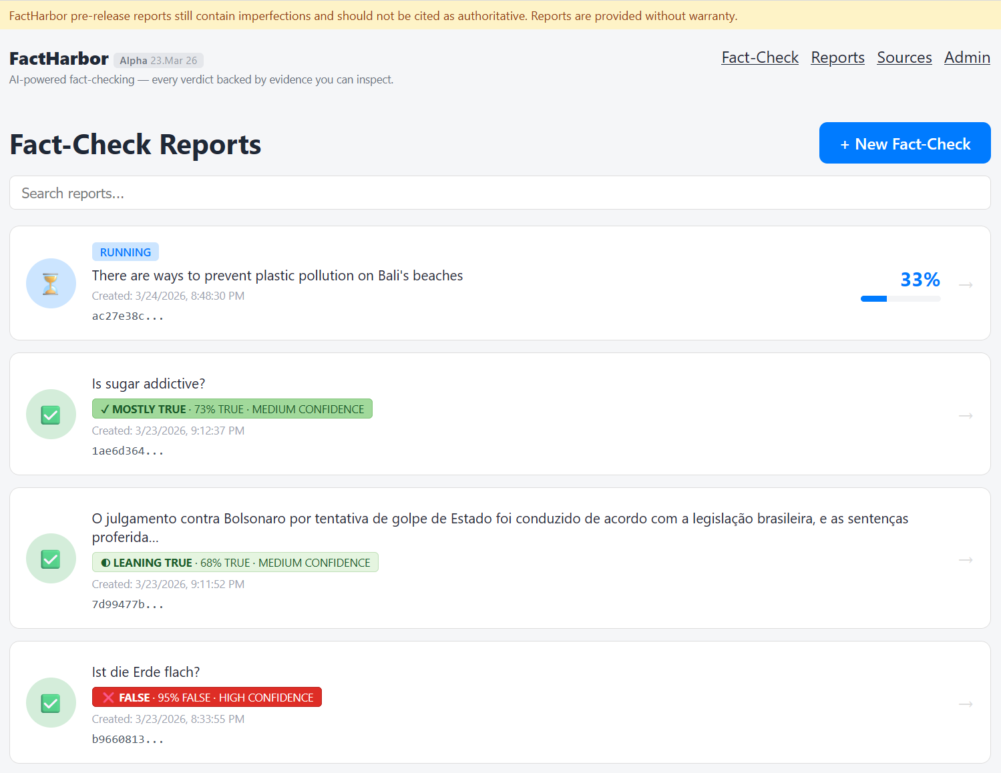Click the 33% progress percentage text
Image resolution: width=1001 pixels, height=773 pixels.
920,280
